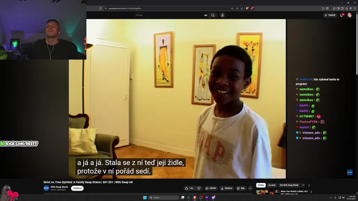Open When Two Worlds Collide video thumbnail

[x=268, y=192]
